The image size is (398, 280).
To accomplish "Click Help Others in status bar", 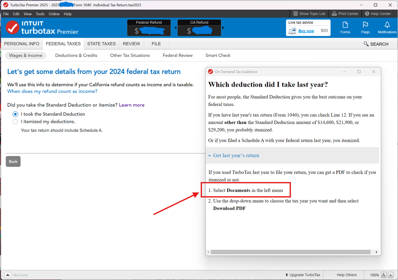I will click(347, 275).
